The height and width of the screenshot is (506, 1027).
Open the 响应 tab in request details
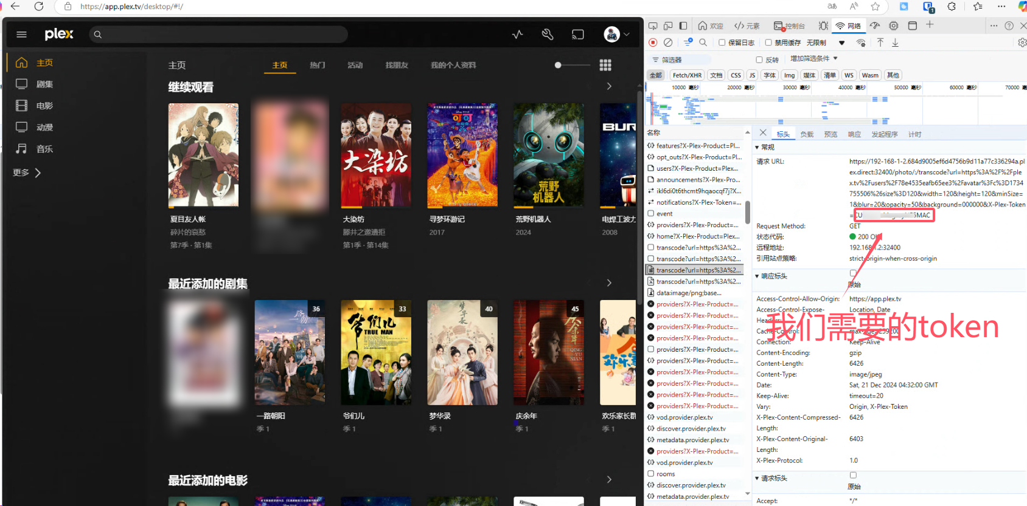click(854, 134)
